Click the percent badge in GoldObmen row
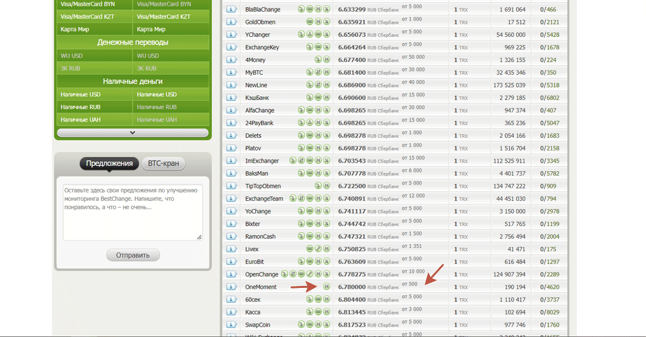Image resolution: width=646 pixels, height=337 pixels. (x=327, y=22)
